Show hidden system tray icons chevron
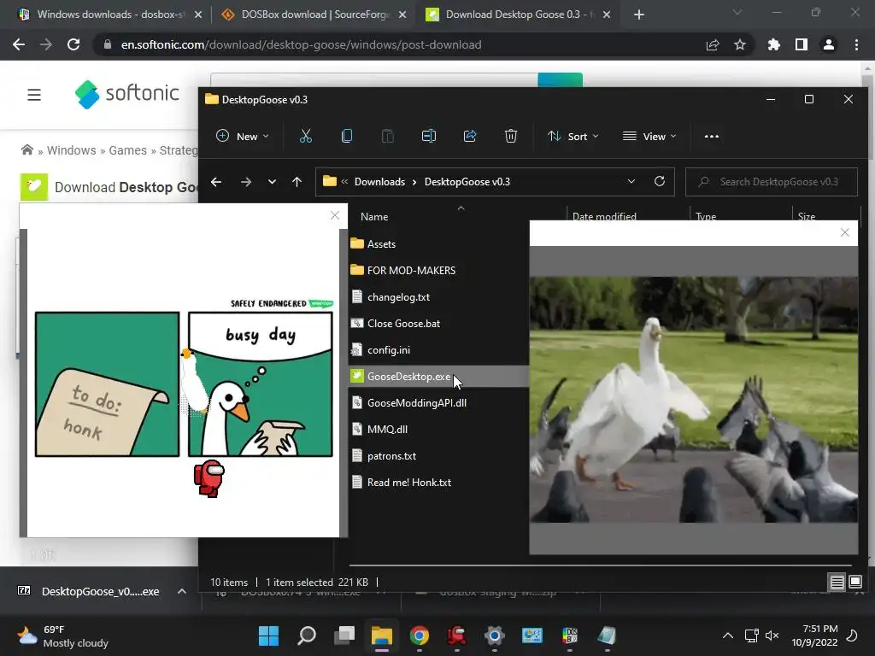 (x=728, y=635)
